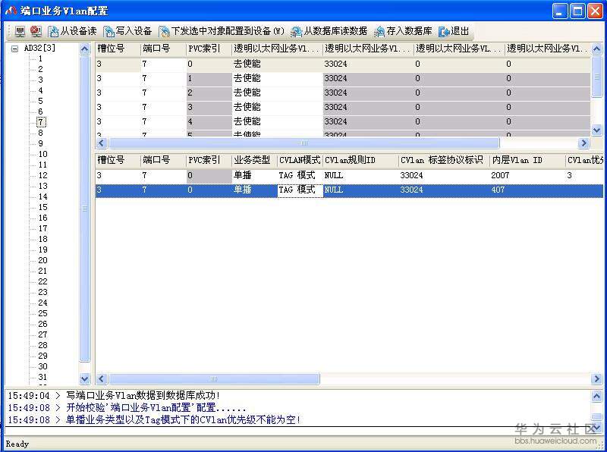The height and width of the screenshot is (452, 607).
Task: Click 端口号 header in lower table
Action: click(x=163, y=160)
